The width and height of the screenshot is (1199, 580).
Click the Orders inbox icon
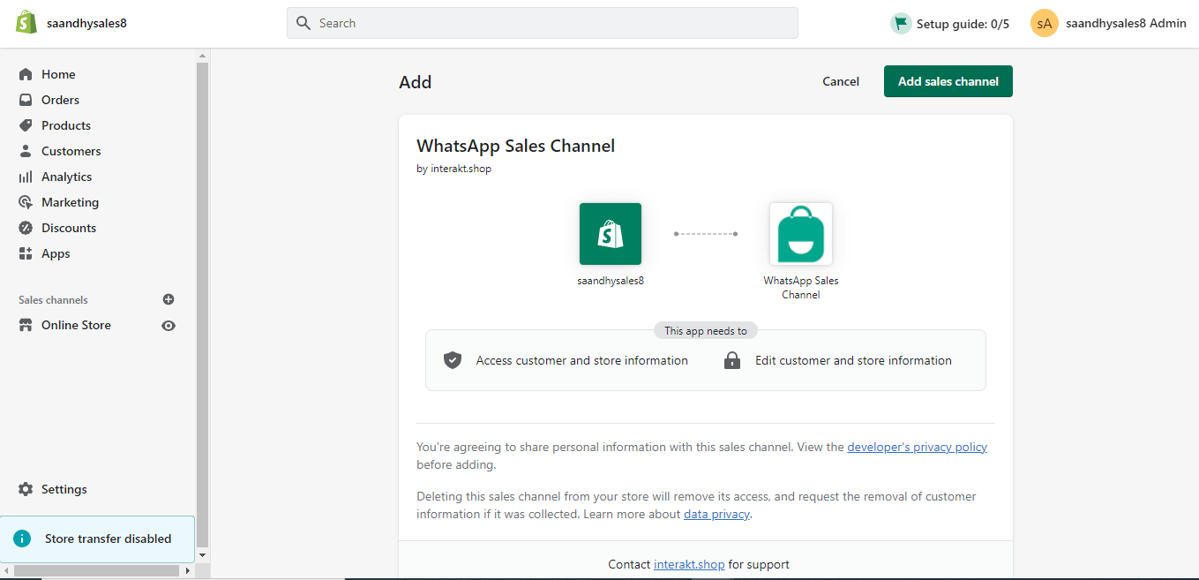(x=26, y=100)
